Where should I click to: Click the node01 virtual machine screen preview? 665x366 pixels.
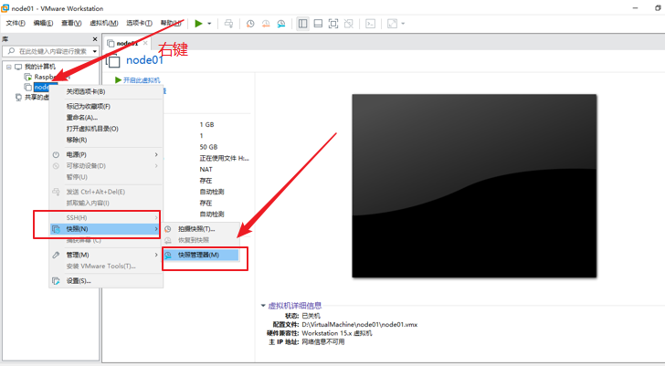[474, 186]
